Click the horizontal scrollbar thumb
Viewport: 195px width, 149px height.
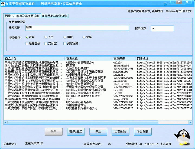(x=83, y=122)
